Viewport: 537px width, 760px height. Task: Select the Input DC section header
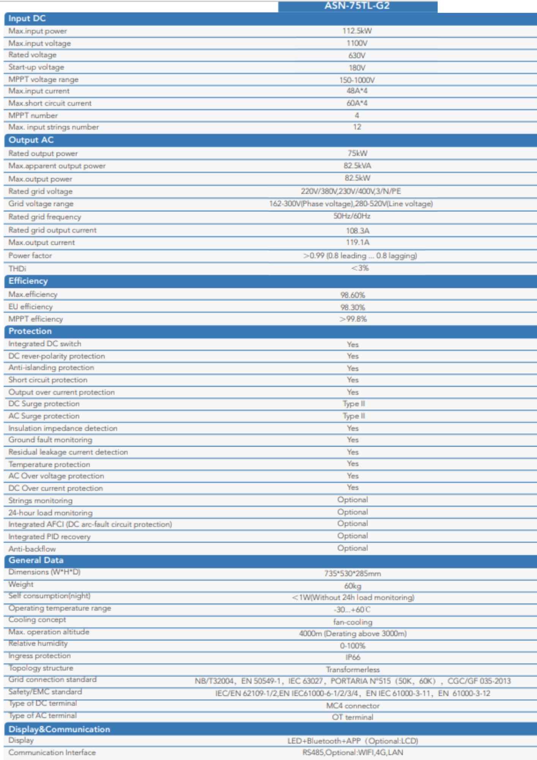point(27,19)
